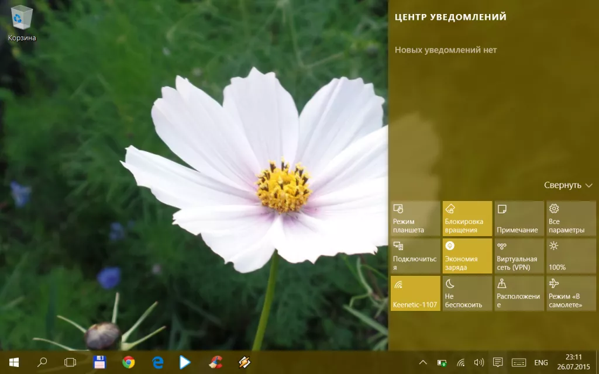Click the Windows Start button

pos(13,362)
